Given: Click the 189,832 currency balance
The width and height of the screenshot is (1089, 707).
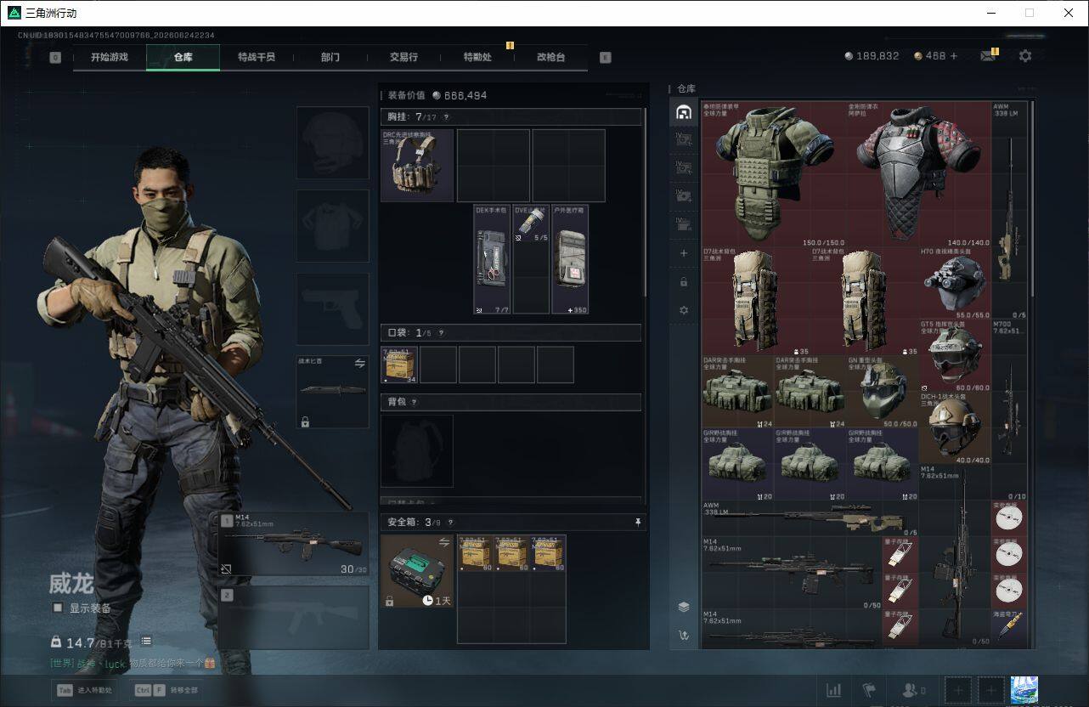Looking at the screenshot, I should [872, 56].
